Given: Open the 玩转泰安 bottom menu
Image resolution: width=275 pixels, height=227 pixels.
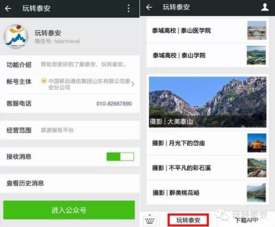Looking at the screenshot, I should point(188,220).
